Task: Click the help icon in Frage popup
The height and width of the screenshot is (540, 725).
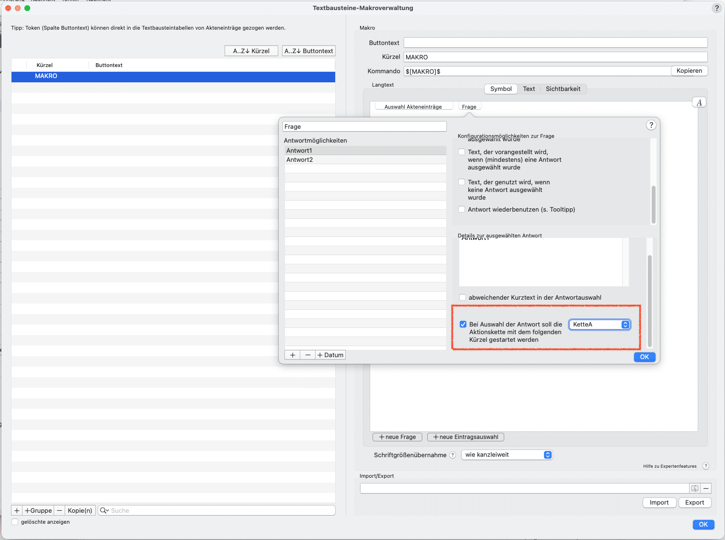Action: [x=651, y=125]
